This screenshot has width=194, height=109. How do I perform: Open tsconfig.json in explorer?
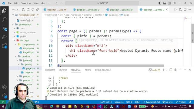[27, 20]
